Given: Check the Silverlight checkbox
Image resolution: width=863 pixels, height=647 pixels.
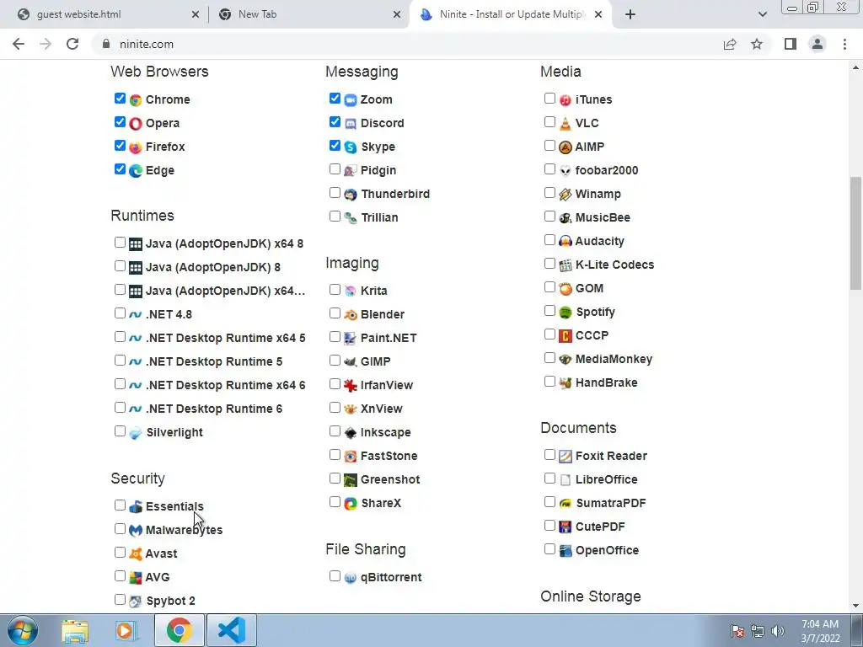Looking at the screenshot, I should 120,430.
